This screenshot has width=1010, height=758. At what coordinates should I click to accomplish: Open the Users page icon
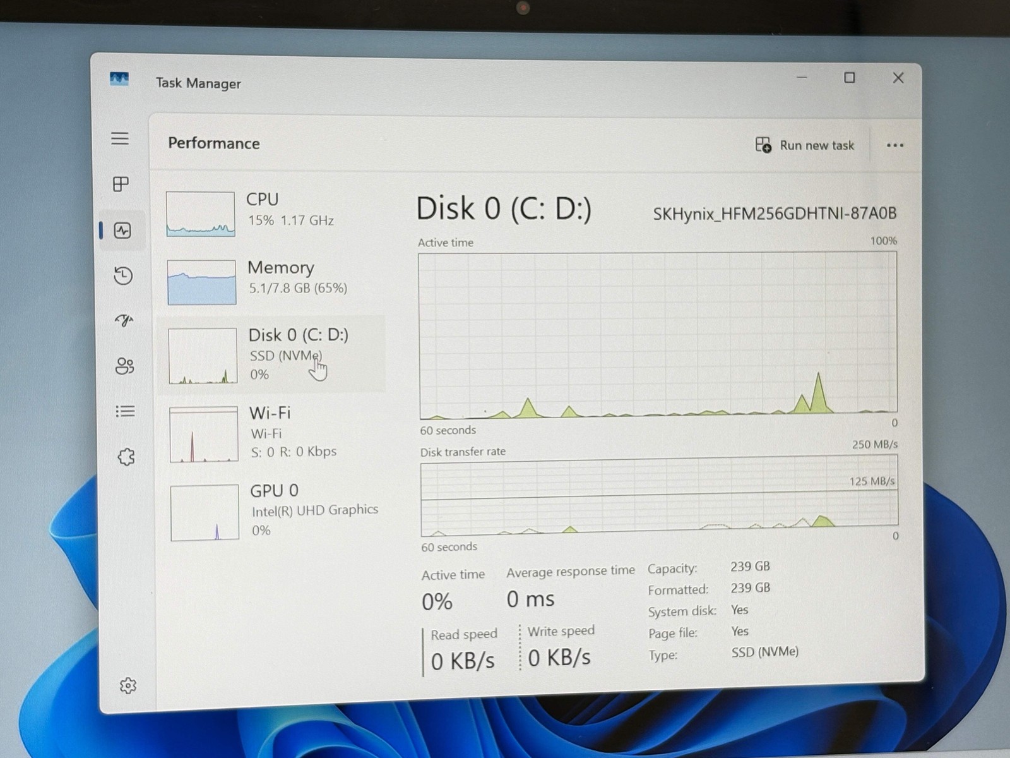click(125, 366)
